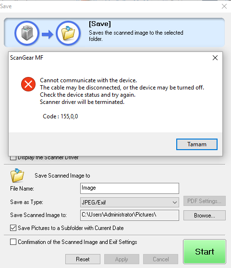Start scanning with the green Start button

click(205, 252)
